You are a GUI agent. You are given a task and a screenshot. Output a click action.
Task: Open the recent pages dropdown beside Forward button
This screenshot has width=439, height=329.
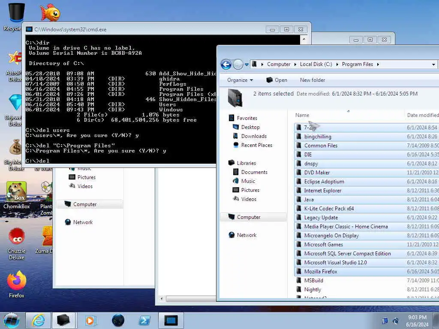247,65
